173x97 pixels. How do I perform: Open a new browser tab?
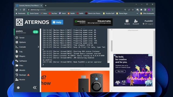(x=46, y=5)
